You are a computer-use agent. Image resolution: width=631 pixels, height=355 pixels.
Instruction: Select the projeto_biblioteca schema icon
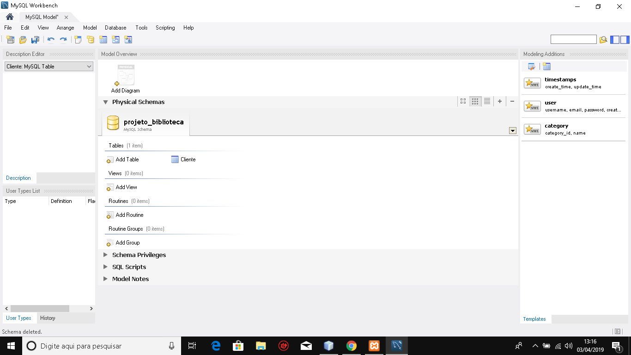point(113,123)
